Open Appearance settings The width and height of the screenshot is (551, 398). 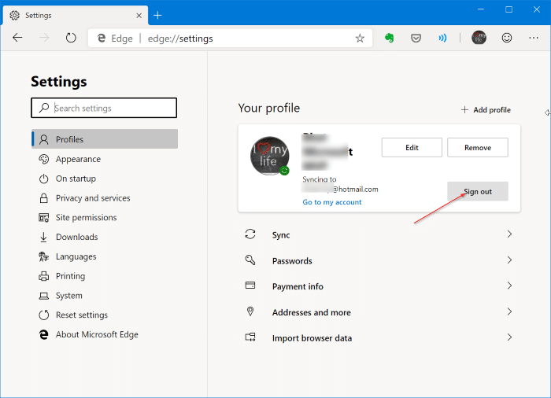(x=105, y=159)
